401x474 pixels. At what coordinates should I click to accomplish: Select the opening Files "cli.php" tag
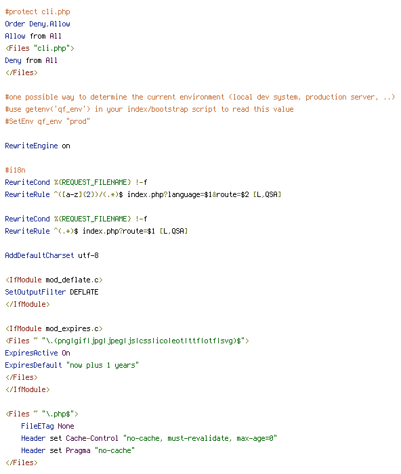pyautogui.click(x=39, y=48)
